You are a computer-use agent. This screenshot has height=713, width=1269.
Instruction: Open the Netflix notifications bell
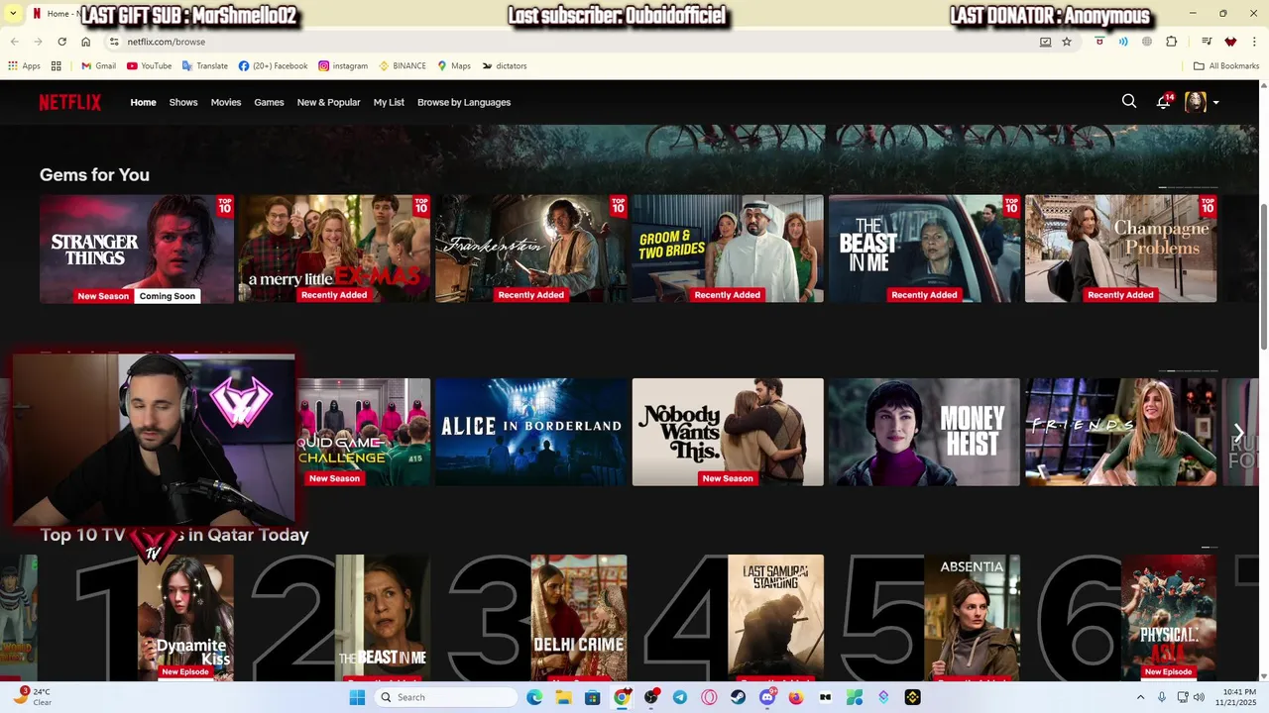(1164, 101)
